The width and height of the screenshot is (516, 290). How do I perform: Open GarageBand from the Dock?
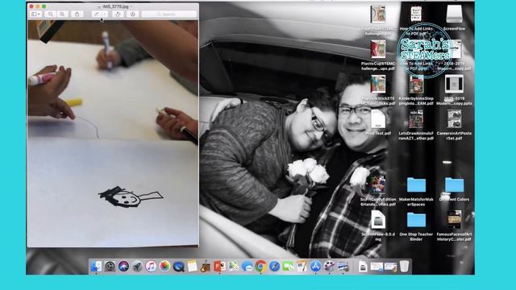coord(206,266)
